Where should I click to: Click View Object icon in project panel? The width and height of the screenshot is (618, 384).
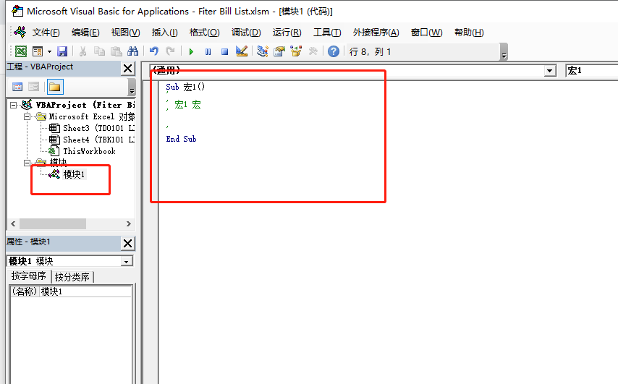click(x=33, y=87)
